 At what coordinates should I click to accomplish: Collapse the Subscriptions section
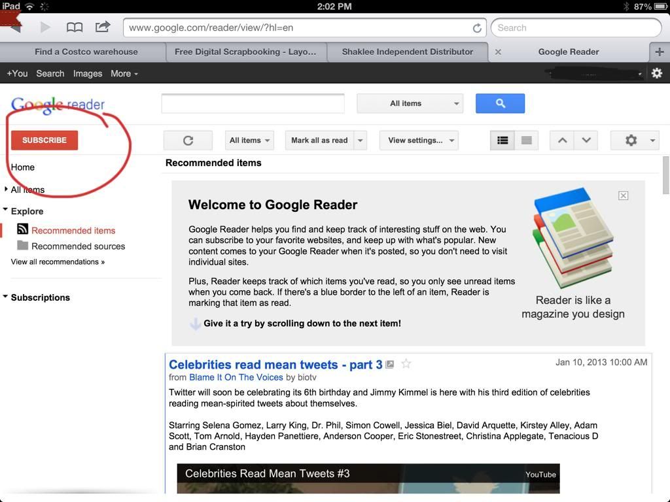(x=5, y=296)
